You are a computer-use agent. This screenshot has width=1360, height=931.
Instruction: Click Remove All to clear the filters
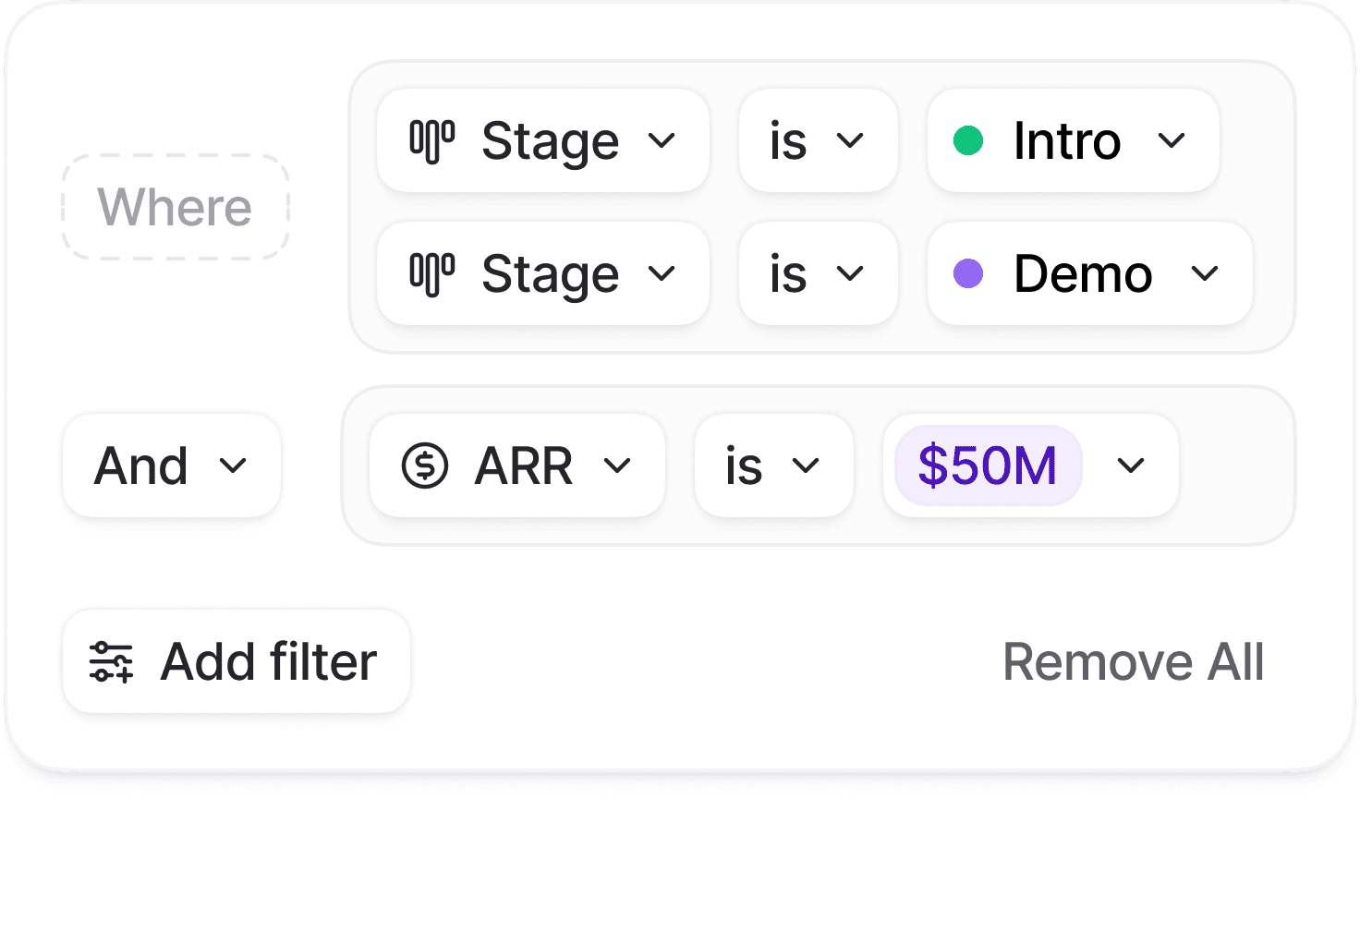click(1134, 662)
